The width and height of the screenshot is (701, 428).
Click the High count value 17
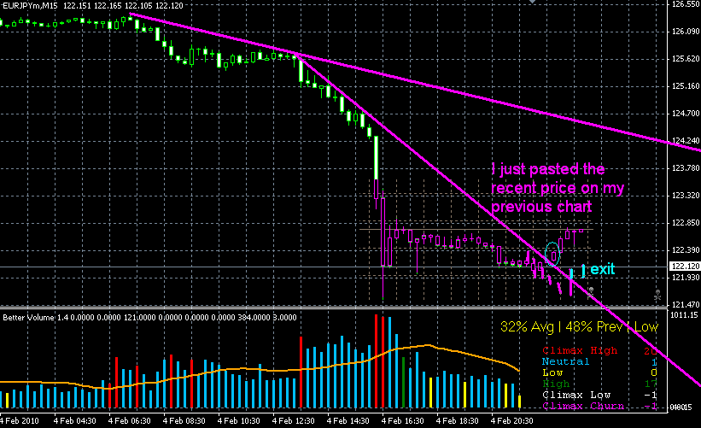(x=651, y=384)
